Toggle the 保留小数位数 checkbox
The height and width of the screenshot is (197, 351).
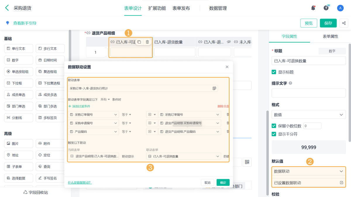(x=274, y=126)
